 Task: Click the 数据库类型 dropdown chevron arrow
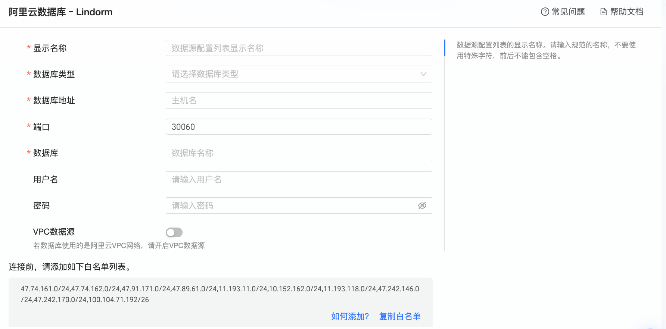coord(423,74)
